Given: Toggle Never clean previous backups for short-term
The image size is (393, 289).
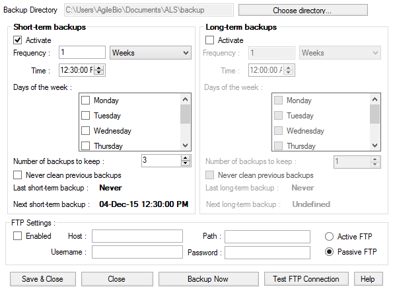Looking at the screenshot, I should pos(18,175).
